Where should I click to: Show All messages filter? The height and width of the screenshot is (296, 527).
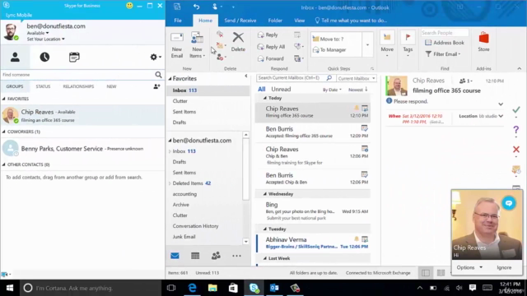click(262, 90)
